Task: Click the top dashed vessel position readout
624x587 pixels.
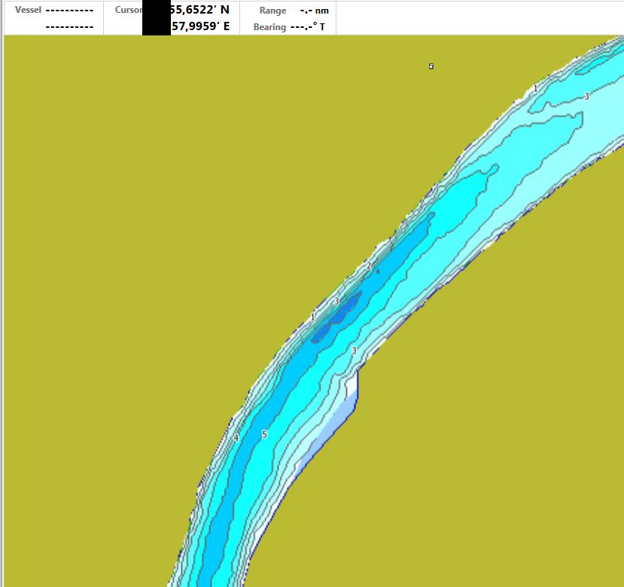Action: (x=69, y=11)
